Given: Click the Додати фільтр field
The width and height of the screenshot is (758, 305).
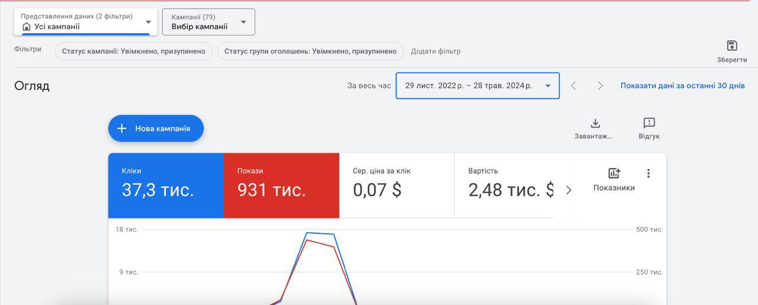Looking at the screenshot, I should [435, 51].
